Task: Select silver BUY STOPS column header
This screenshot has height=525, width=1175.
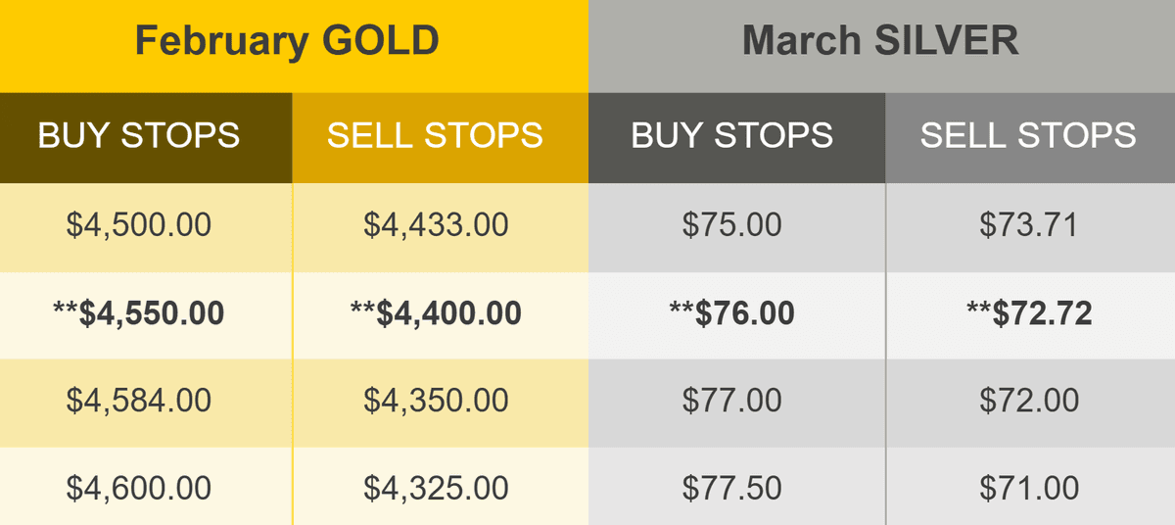Action: pos(736,138)
